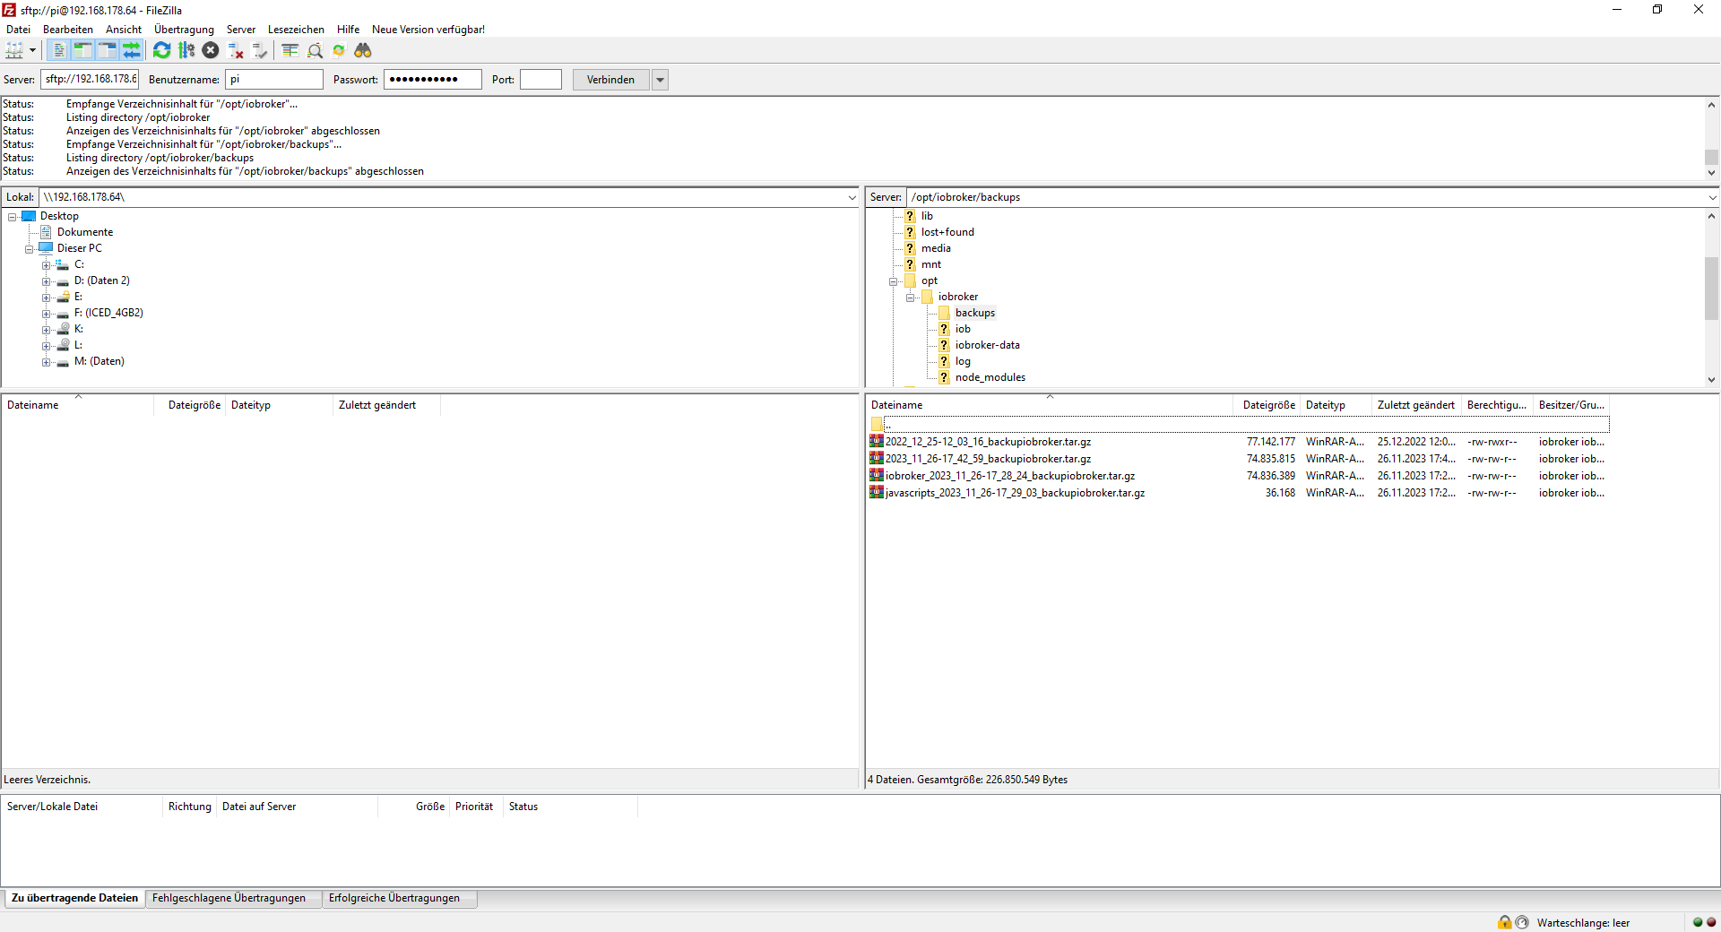This screenshot has width=1721, height=932.
Task: Open the Lesezeichen menu
Action: coord(296,30)
